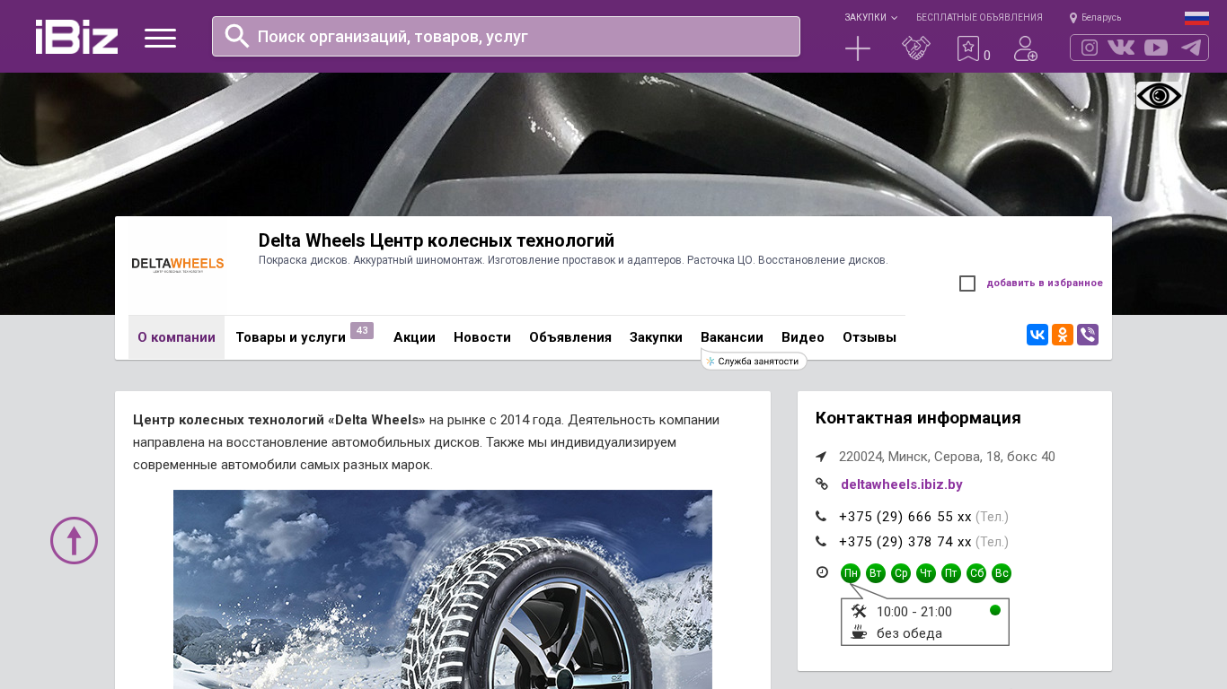Open 'Бесплатные объявления' link

pos(979,18)
